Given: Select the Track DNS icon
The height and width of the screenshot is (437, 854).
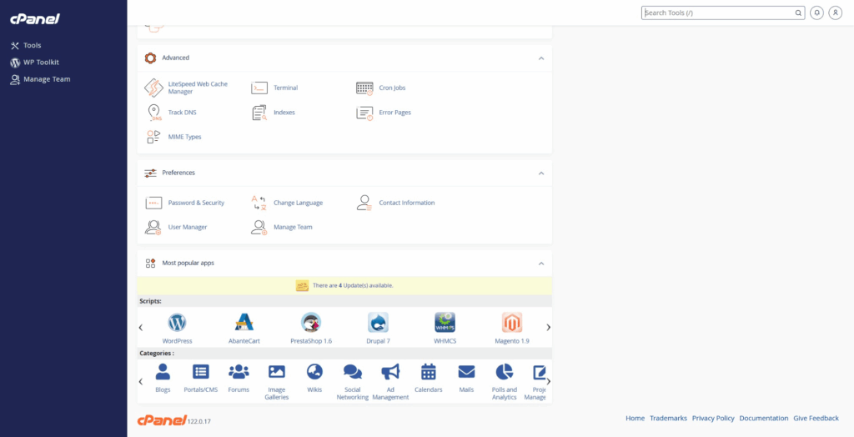Looking at the screenshot, I should pos(153,113).
